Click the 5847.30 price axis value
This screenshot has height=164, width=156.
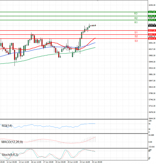[x=152, y=81]
